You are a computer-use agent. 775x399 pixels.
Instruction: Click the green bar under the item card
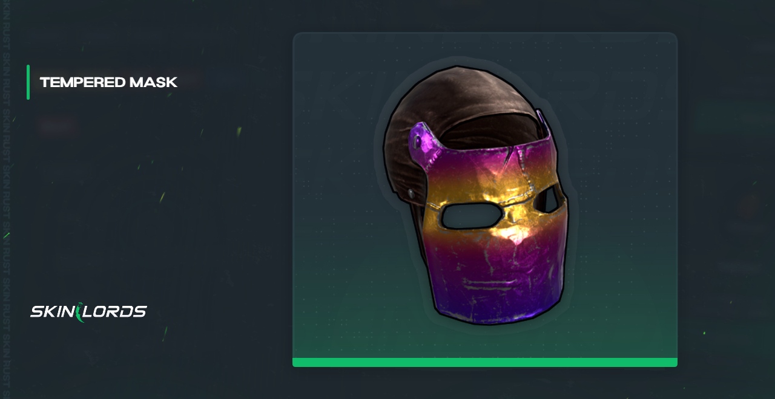point(485,362)
